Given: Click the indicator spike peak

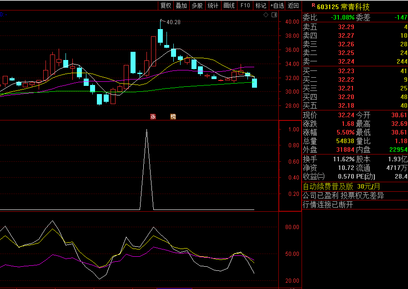Looking at the screenshot, I should click(147, 130).
